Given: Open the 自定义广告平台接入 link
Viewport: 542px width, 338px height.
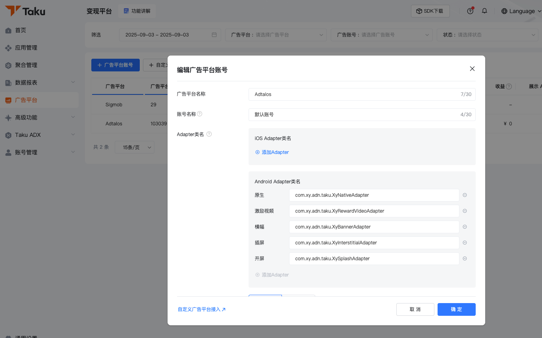Looking at the screenshot, I should (x=202, y=309).
